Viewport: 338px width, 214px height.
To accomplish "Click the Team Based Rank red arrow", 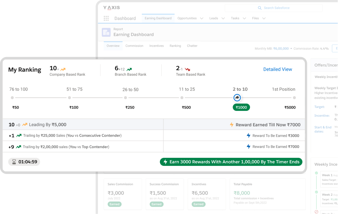I will click(x=187, y=69).
